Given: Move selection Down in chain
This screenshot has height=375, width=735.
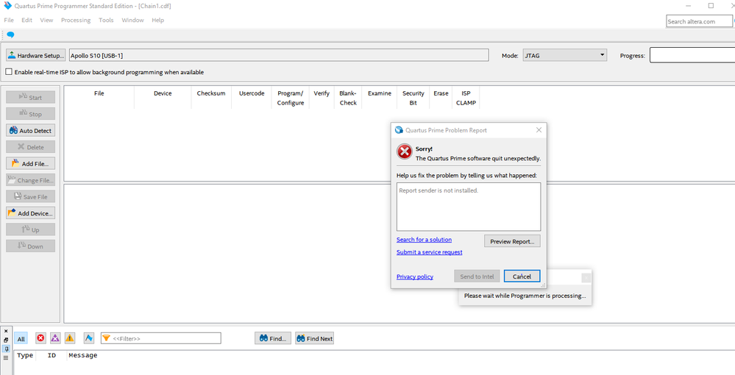Looking at the screenshot, I should click(30, 246).
